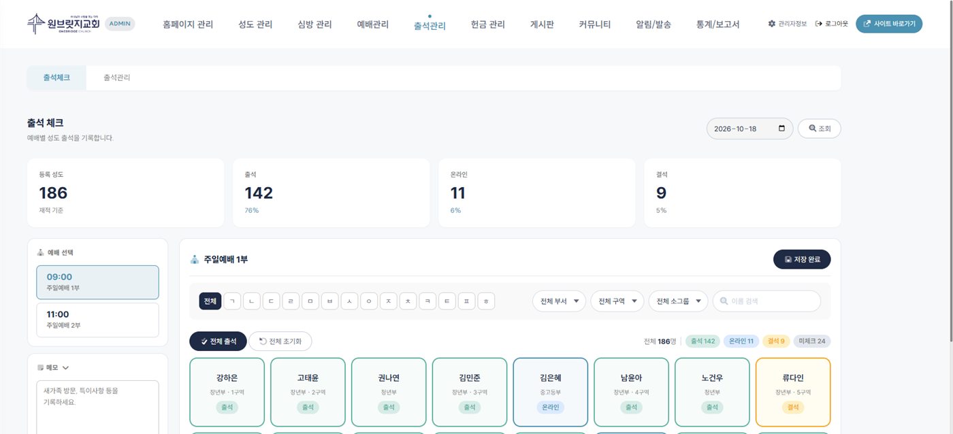Click the 온라인 11 status chip

[741, 341]
